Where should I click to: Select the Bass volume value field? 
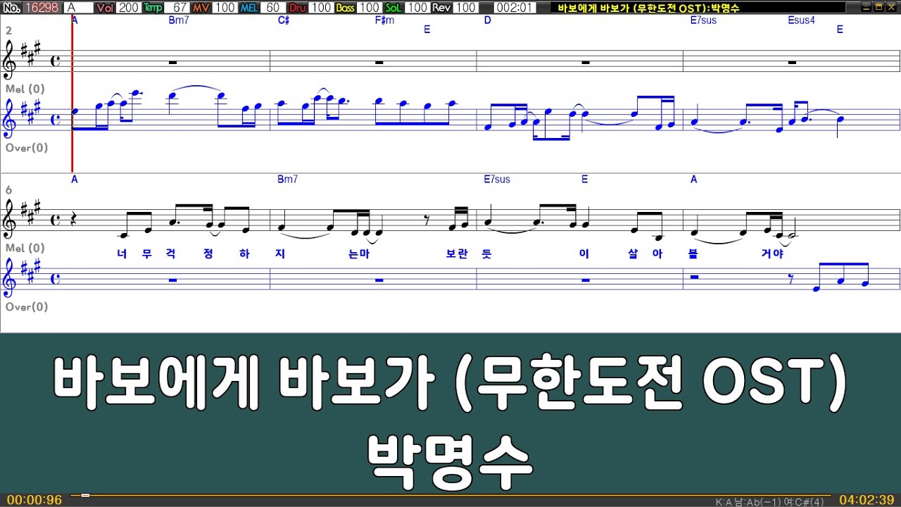pos(368,7)
